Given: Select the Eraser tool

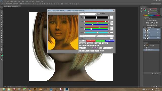Looking at the screenshot, I should (x=2, y=31).
